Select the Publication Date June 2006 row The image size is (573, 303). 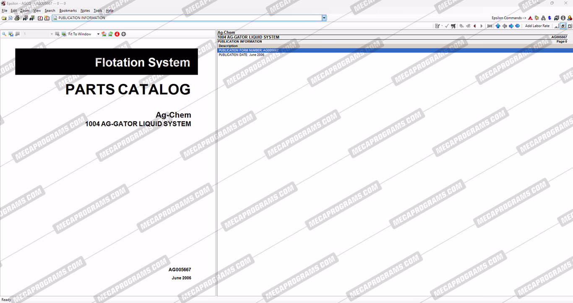[242, 55]
